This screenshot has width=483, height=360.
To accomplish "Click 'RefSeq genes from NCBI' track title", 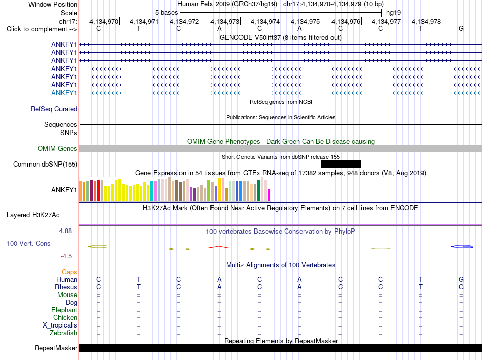I will (x=281, y=102).
